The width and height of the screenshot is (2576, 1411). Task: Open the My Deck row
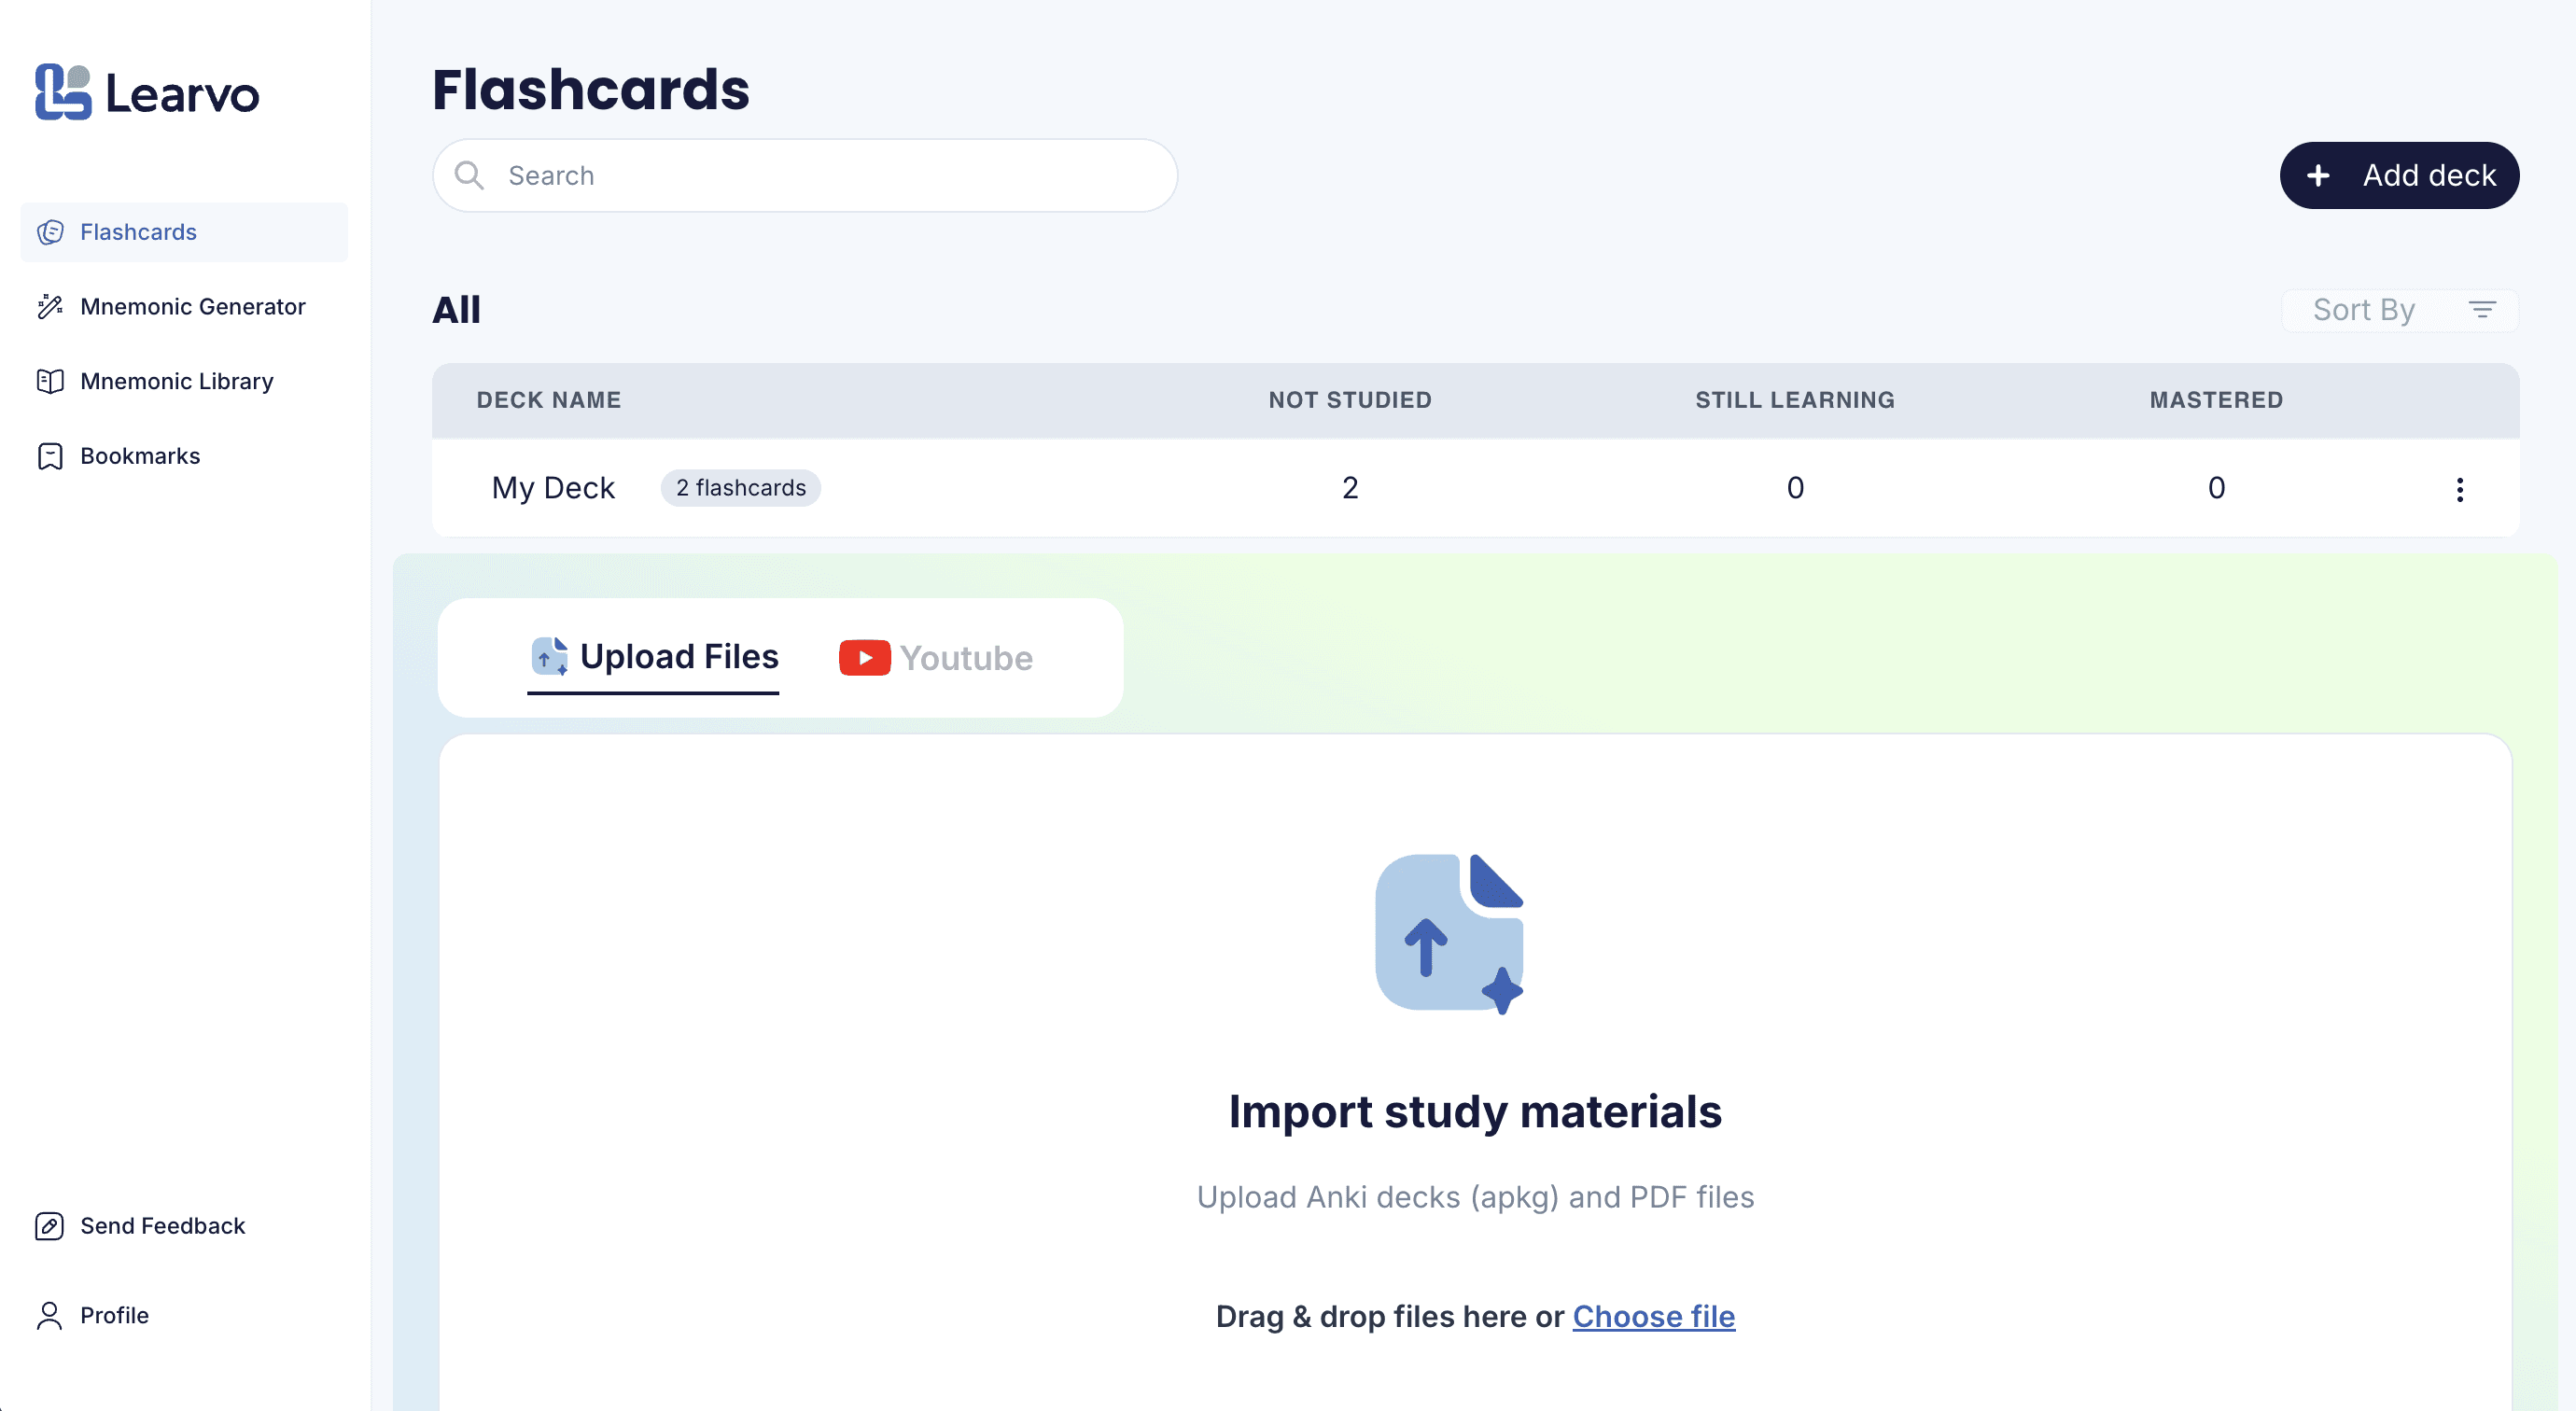(553, 488)
